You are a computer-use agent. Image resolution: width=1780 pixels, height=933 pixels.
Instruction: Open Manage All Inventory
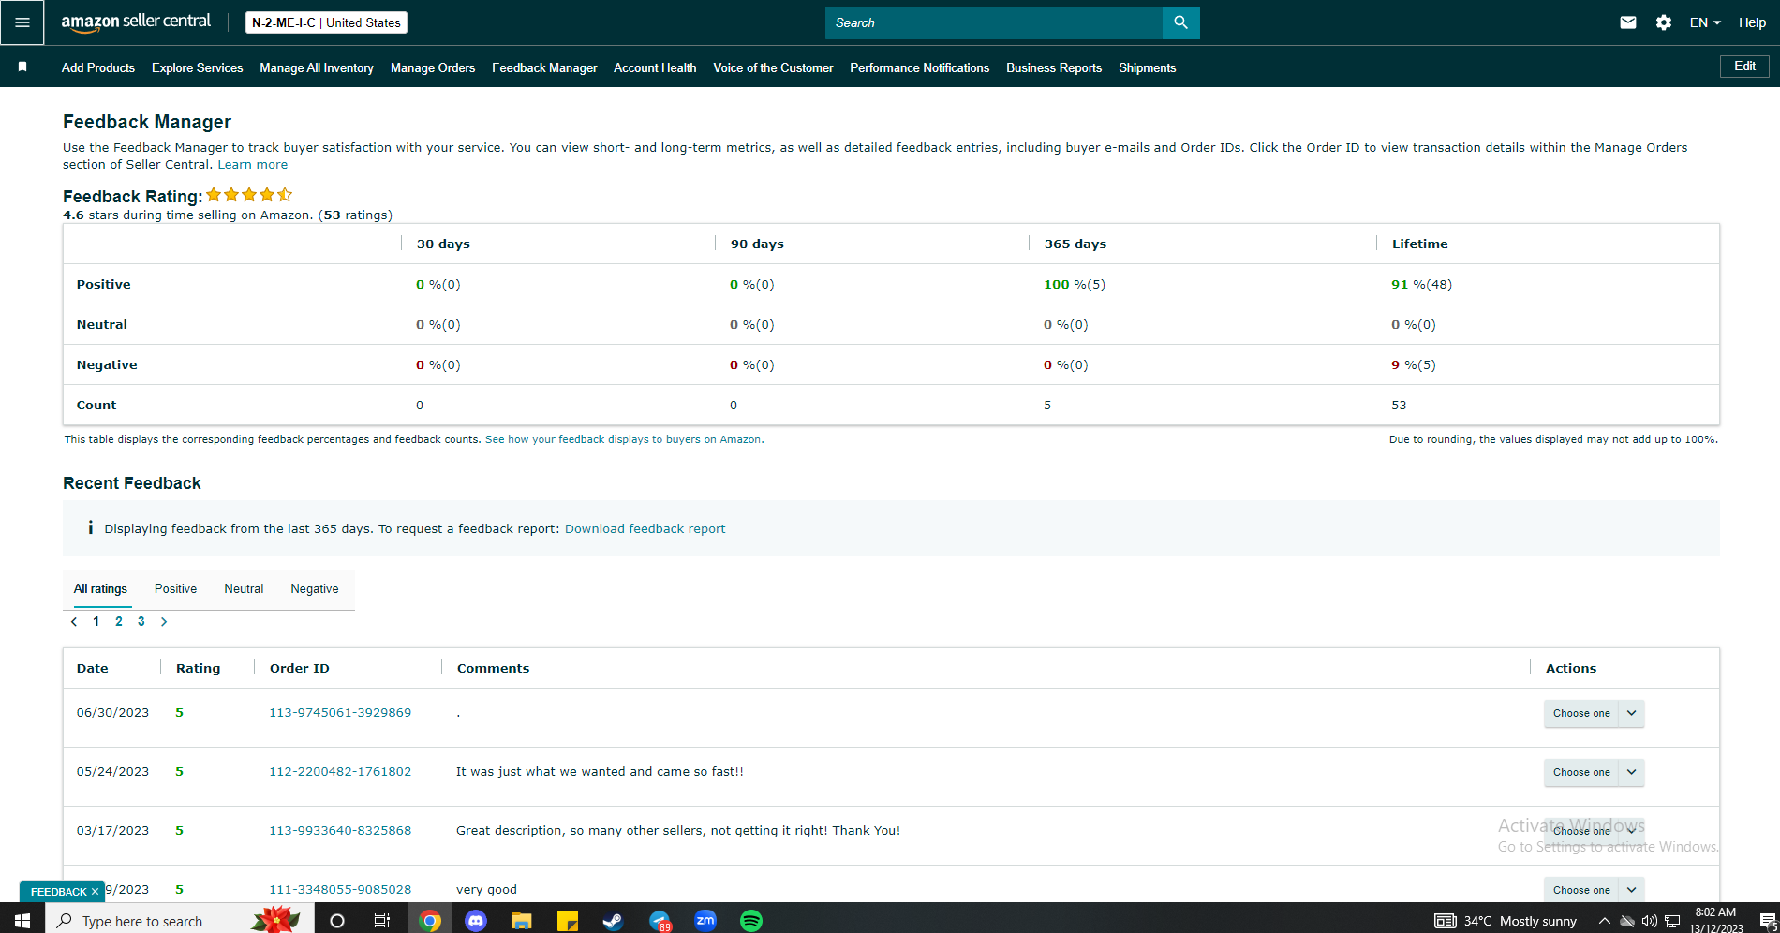coord(317,67)
